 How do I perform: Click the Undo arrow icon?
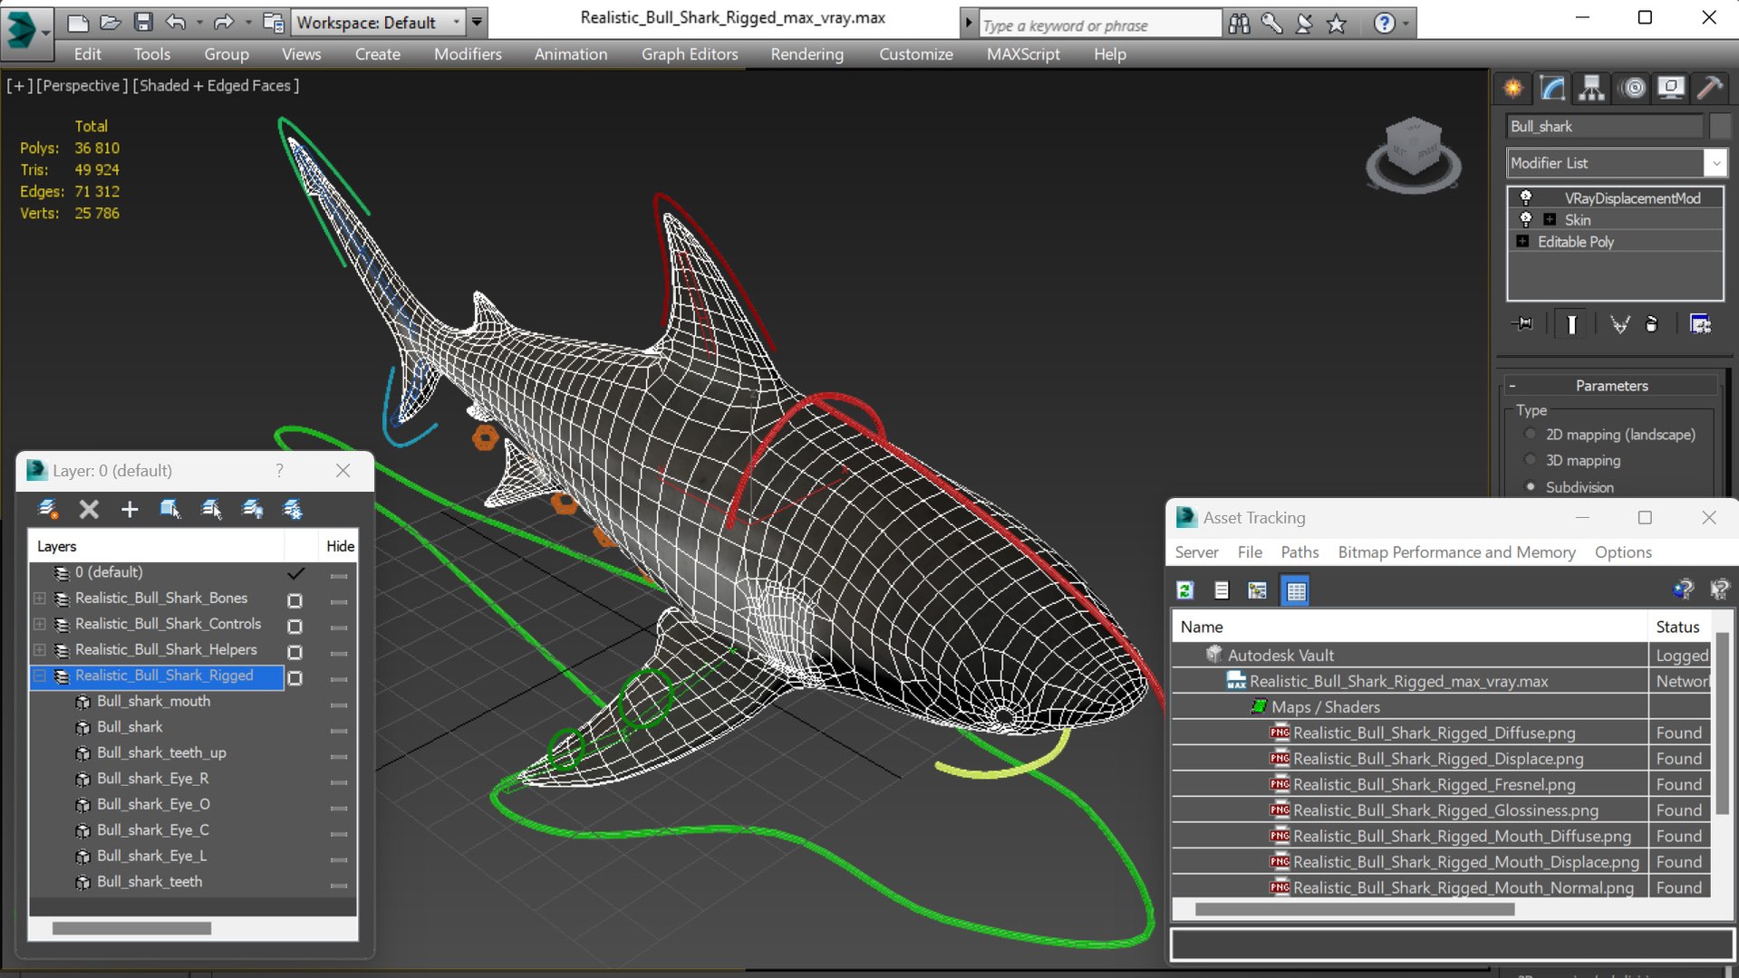pos(176,22)
